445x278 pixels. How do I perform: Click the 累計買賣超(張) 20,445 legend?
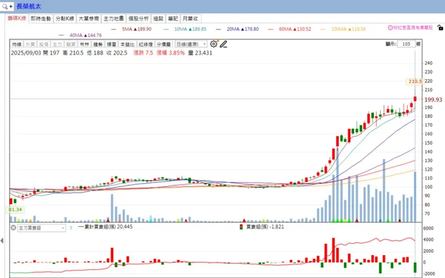[105, 227]
